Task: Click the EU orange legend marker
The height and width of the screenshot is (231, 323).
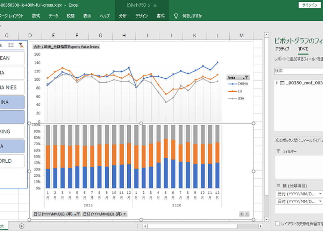Action: point(233,91)
